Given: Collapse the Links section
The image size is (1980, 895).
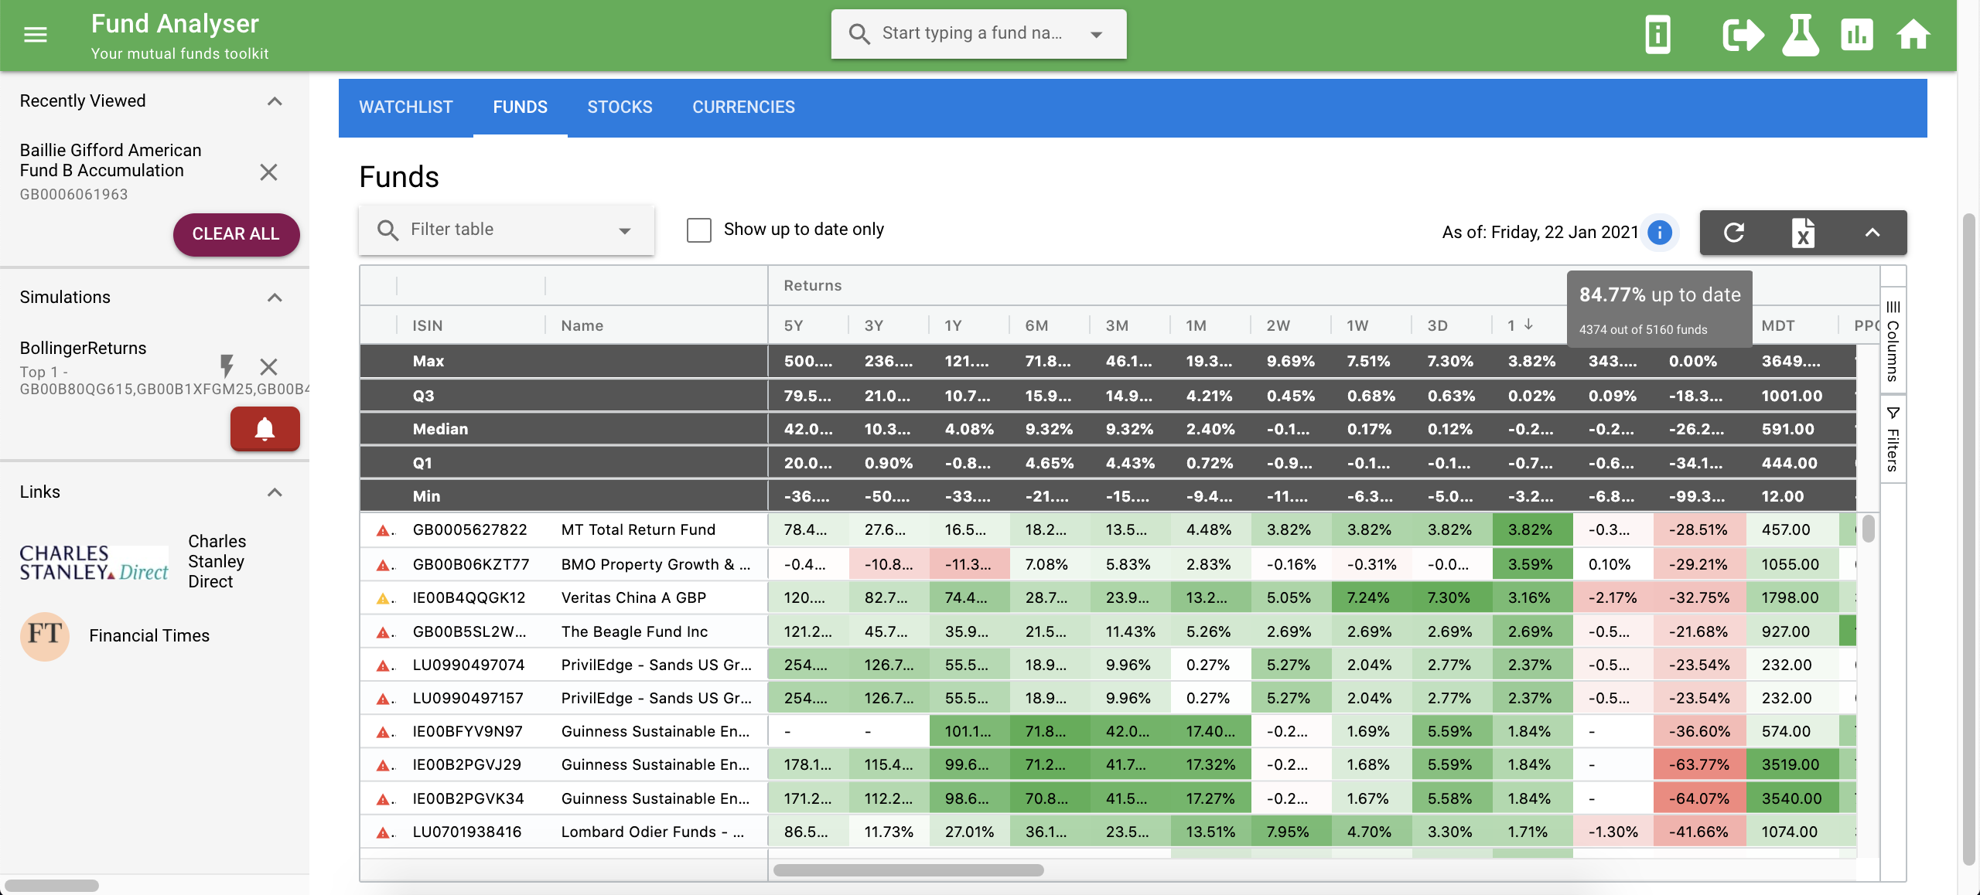Looking at the screenshot, I should coord(275,492).
